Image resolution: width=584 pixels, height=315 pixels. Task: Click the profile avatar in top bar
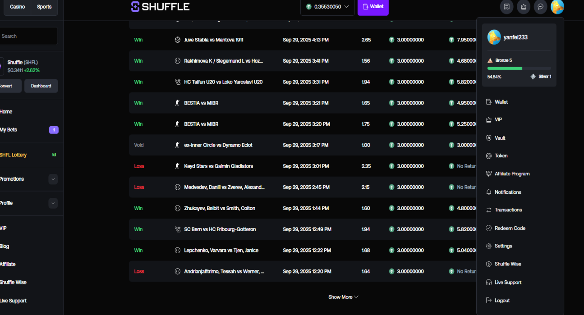point(557,7)
